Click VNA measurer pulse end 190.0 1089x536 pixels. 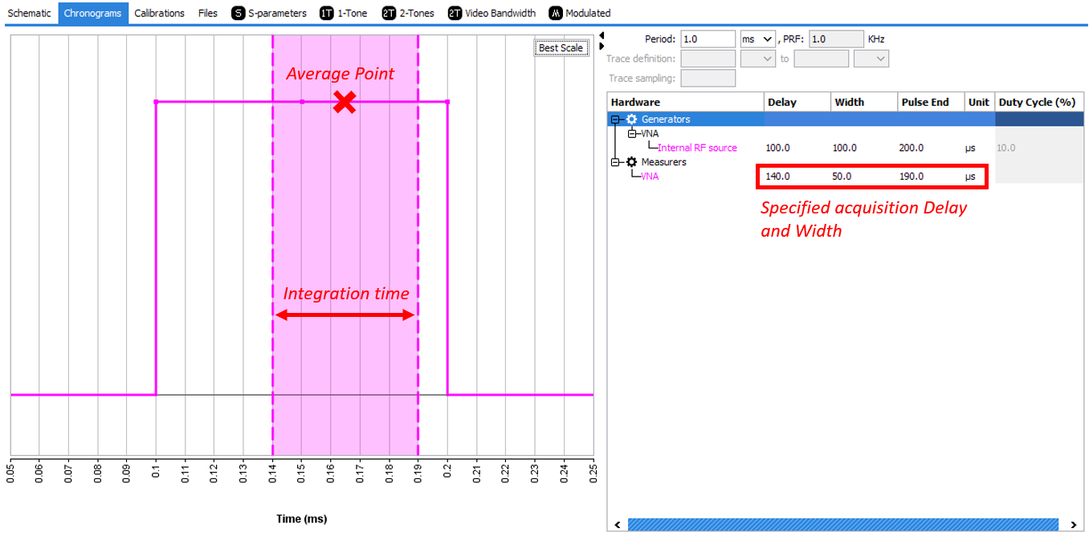pos(911,177)
